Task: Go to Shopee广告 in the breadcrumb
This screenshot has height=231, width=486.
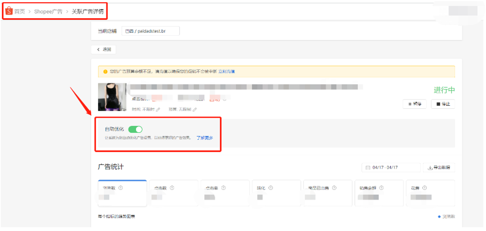Action: 48,12
